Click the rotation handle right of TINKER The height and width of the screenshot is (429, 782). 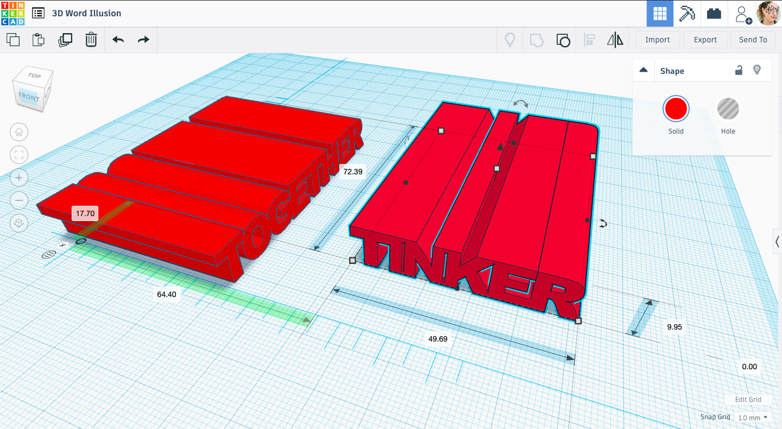coord(602,223)
